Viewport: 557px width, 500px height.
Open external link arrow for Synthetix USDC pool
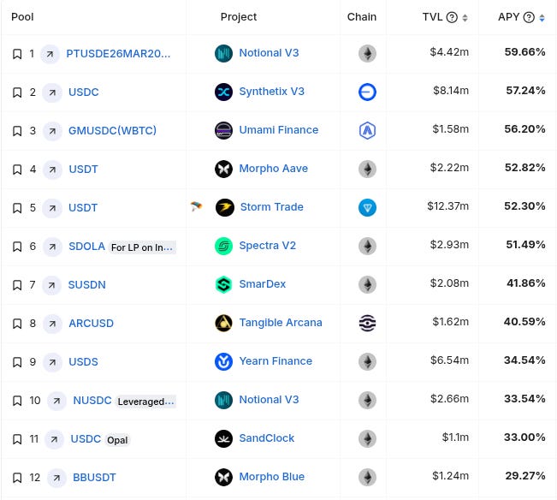coord(52,92)
